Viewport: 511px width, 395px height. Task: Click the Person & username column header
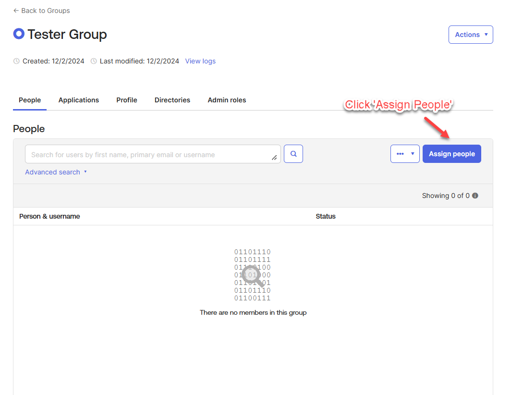point(49,216)
